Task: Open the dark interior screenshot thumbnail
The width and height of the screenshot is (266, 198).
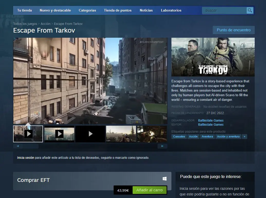Action: click(152, 134)
